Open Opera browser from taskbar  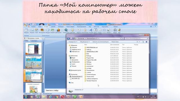point(62,97)
